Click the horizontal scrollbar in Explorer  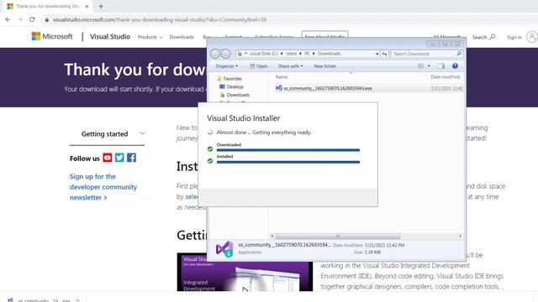click(x=338, y=237)
